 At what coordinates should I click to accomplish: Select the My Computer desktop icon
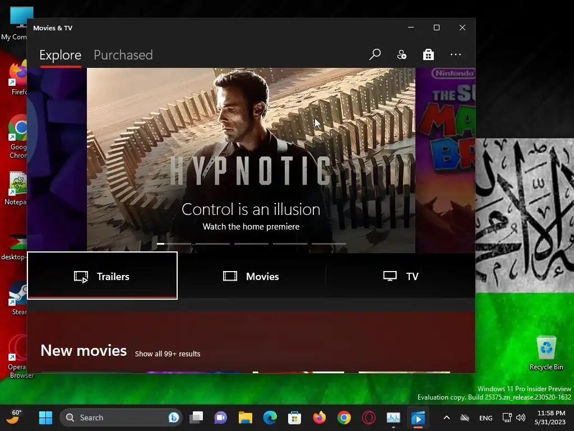15,22
